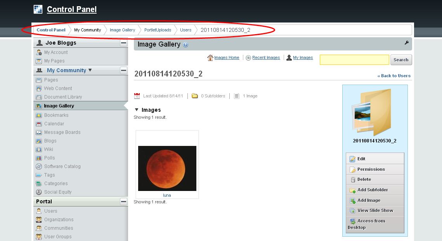Click the Control Panel logo icon

[x=38, y=9]
